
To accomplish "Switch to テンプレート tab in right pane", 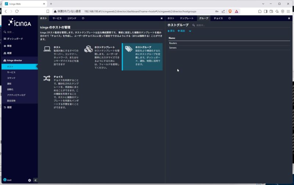I will [x=187, y=18].
